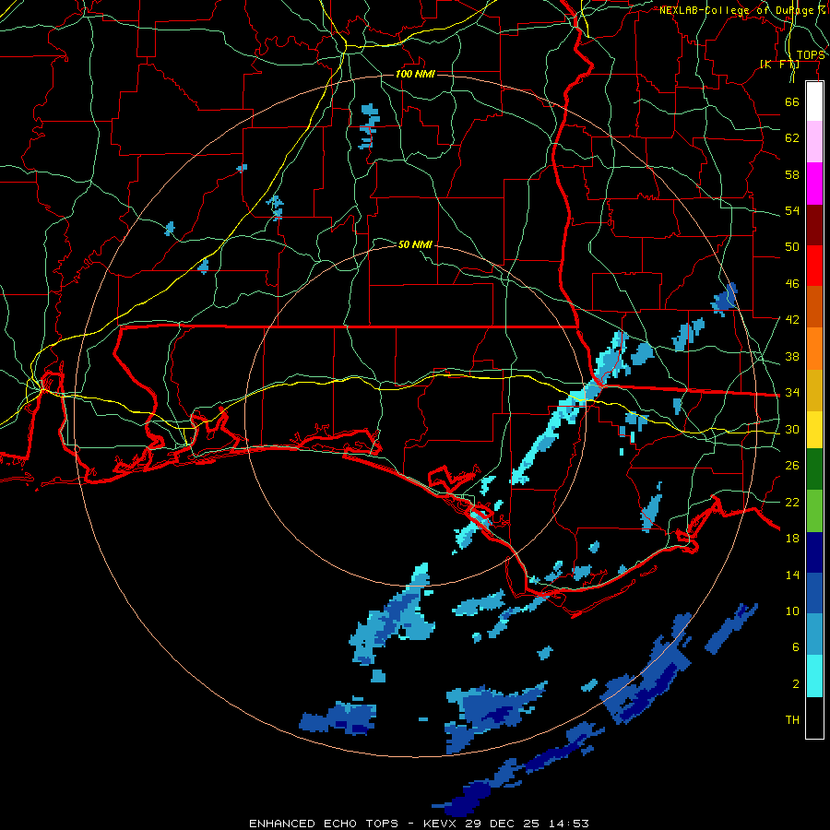
Task: Click the "62" scale value
Action: 792,138
